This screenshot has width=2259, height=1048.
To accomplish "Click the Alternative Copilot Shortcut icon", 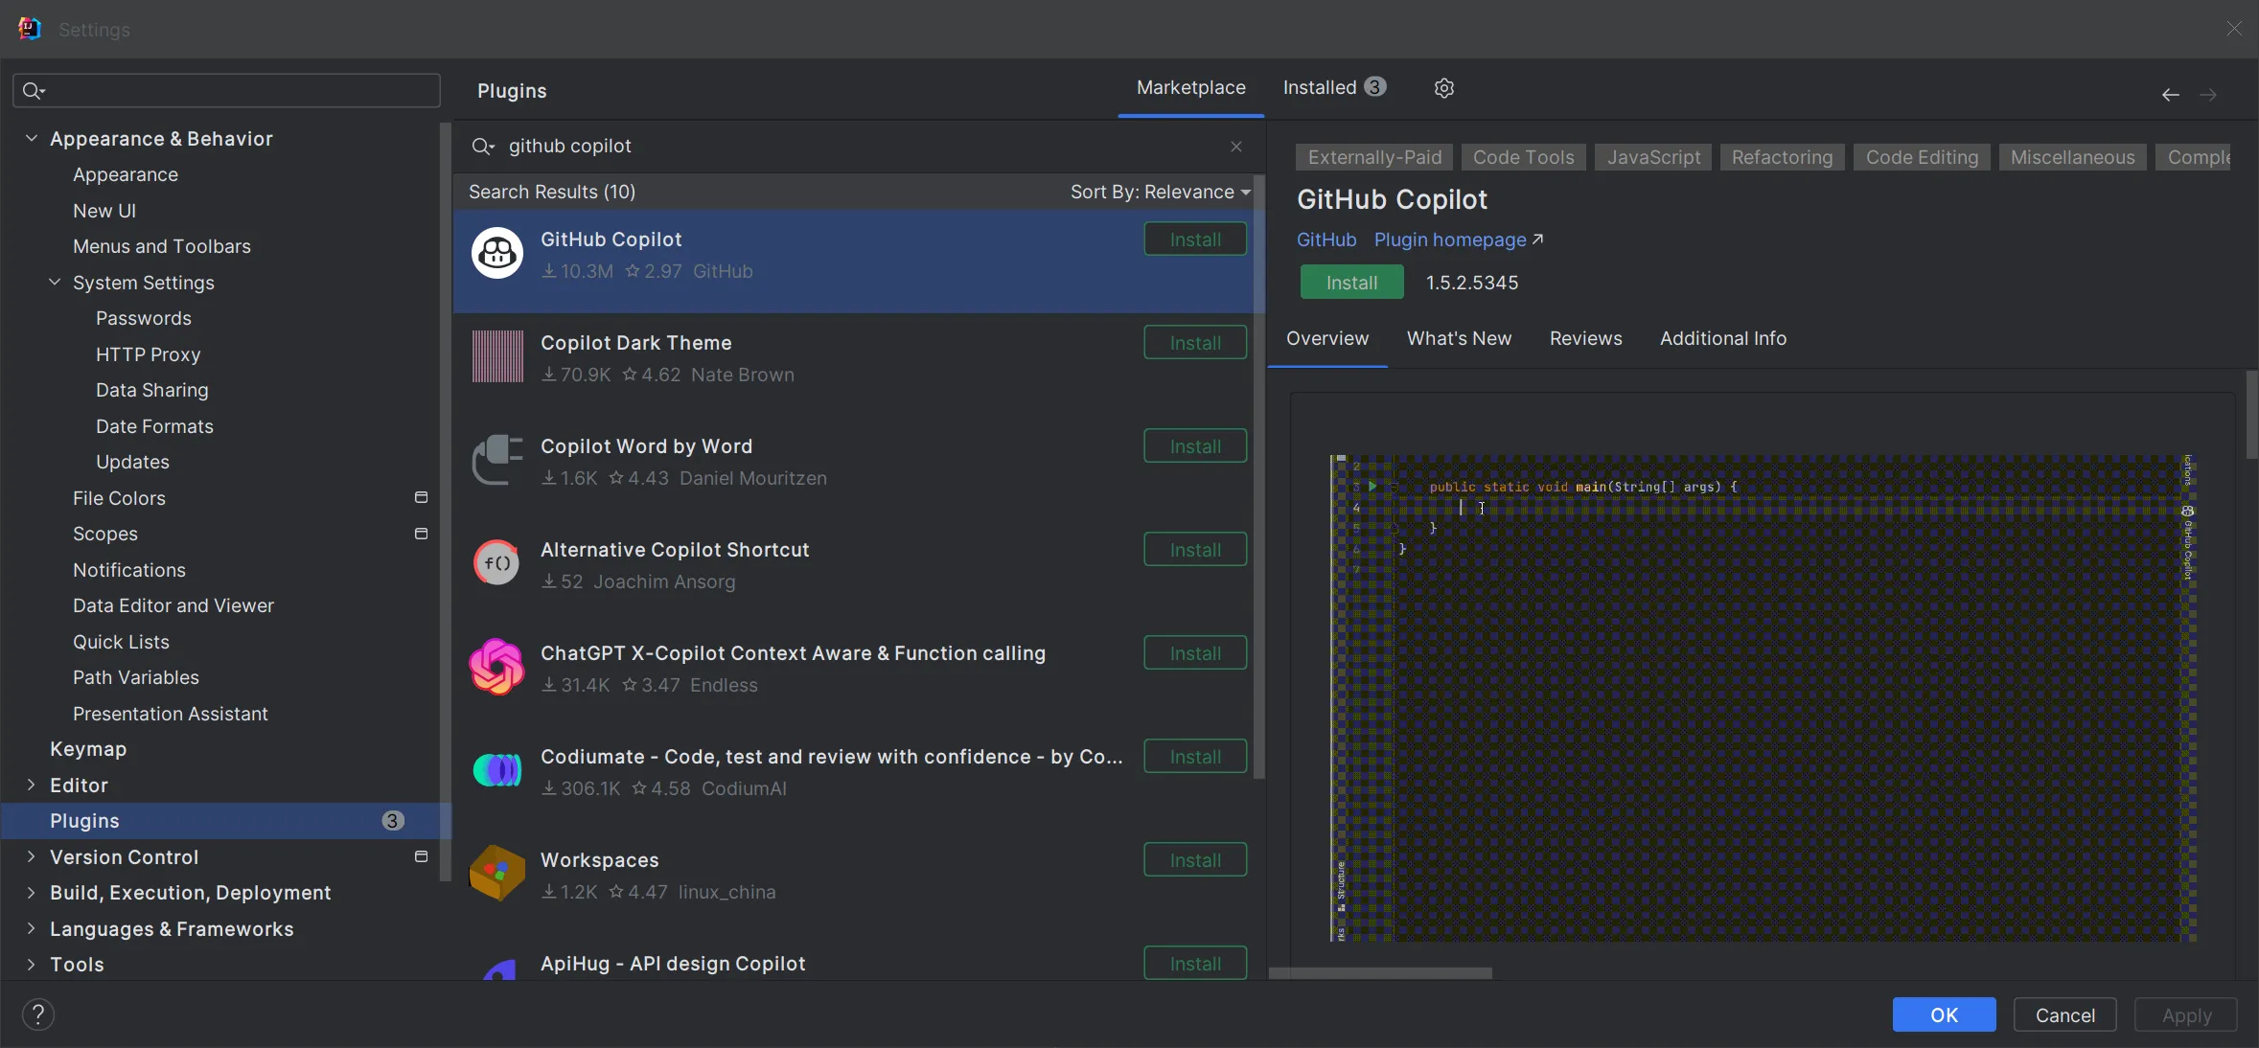I will 497,563.
